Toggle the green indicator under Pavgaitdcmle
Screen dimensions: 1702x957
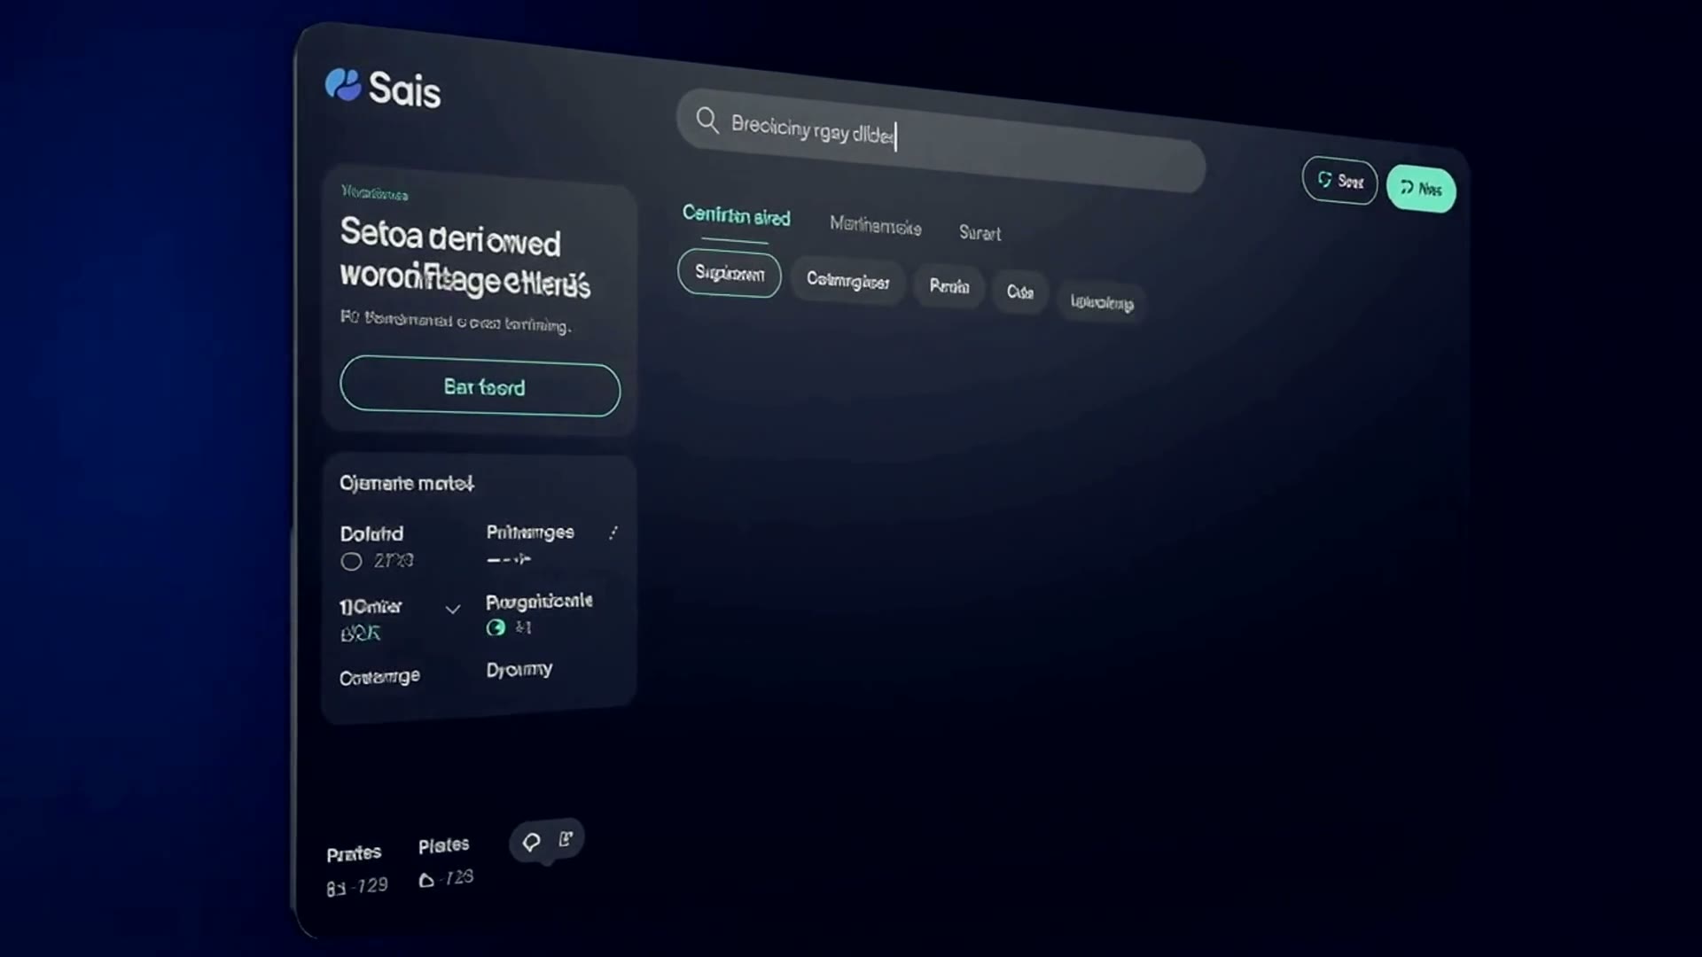(496, 627)
